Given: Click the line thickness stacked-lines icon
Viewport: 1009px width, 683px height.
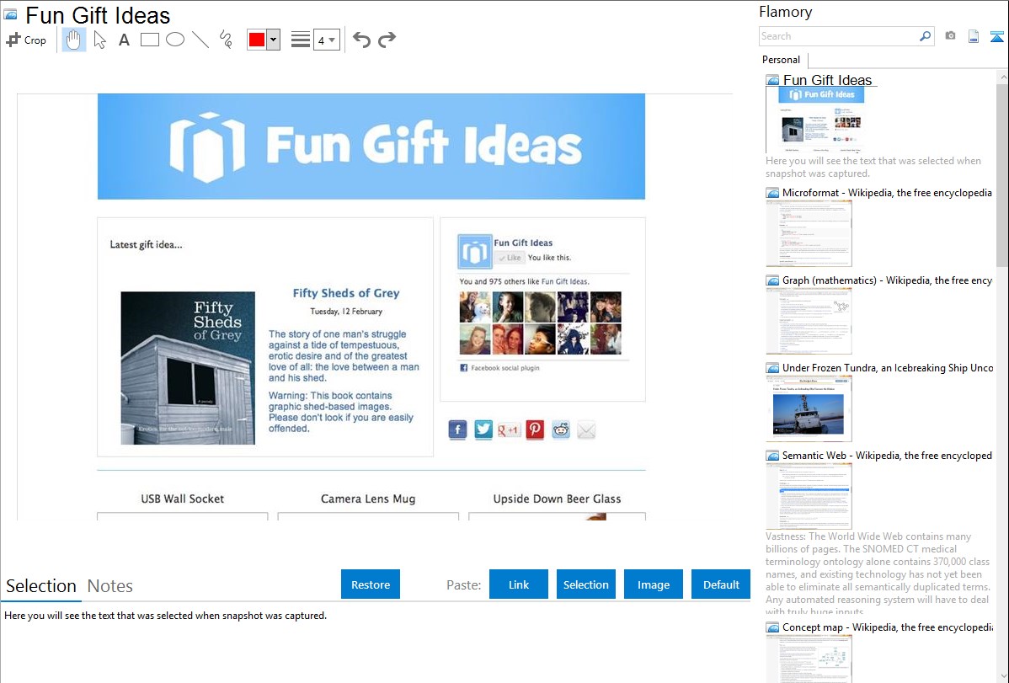Looking at the screenshot, I should click(x=301, y=40).
